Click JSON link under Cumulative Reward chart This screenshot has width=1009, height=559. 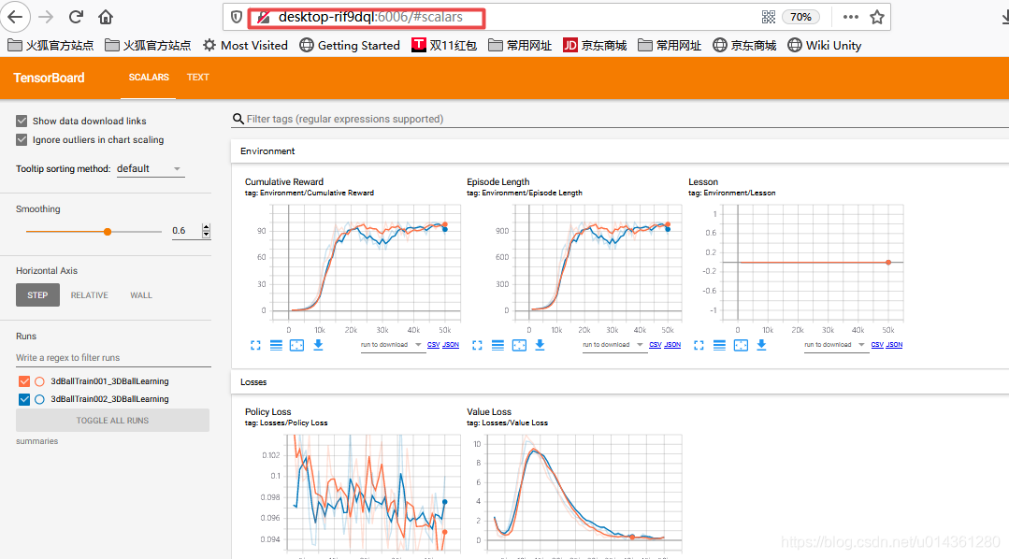click(x=451, y=345)
